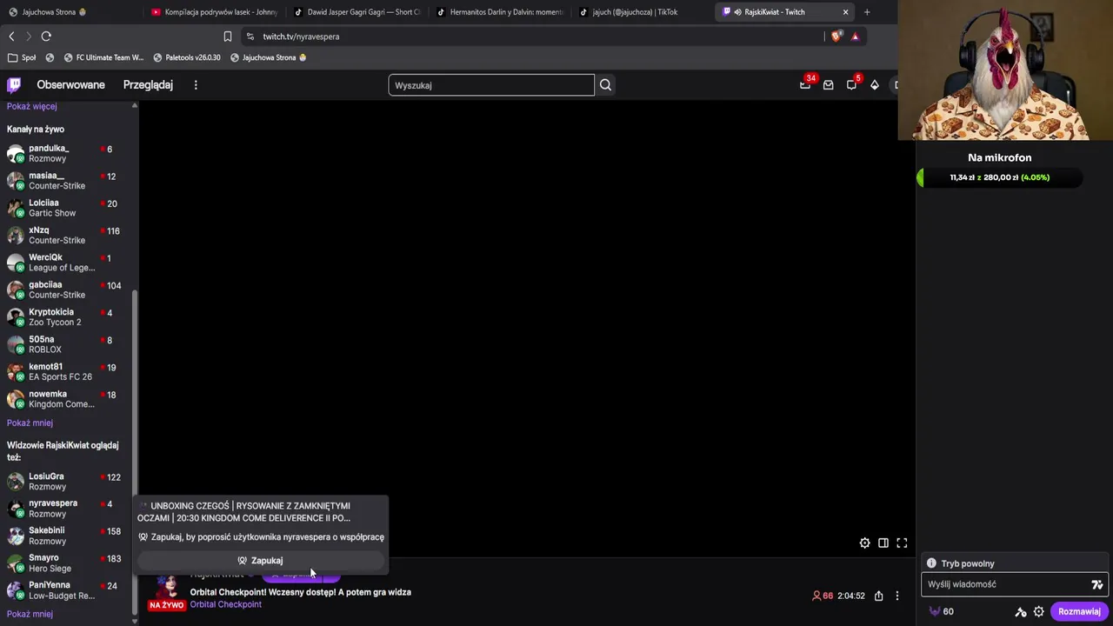Open FC Ultimate Team bookmark
This screenshot has height=626, width=1113.
click(103, 57)
